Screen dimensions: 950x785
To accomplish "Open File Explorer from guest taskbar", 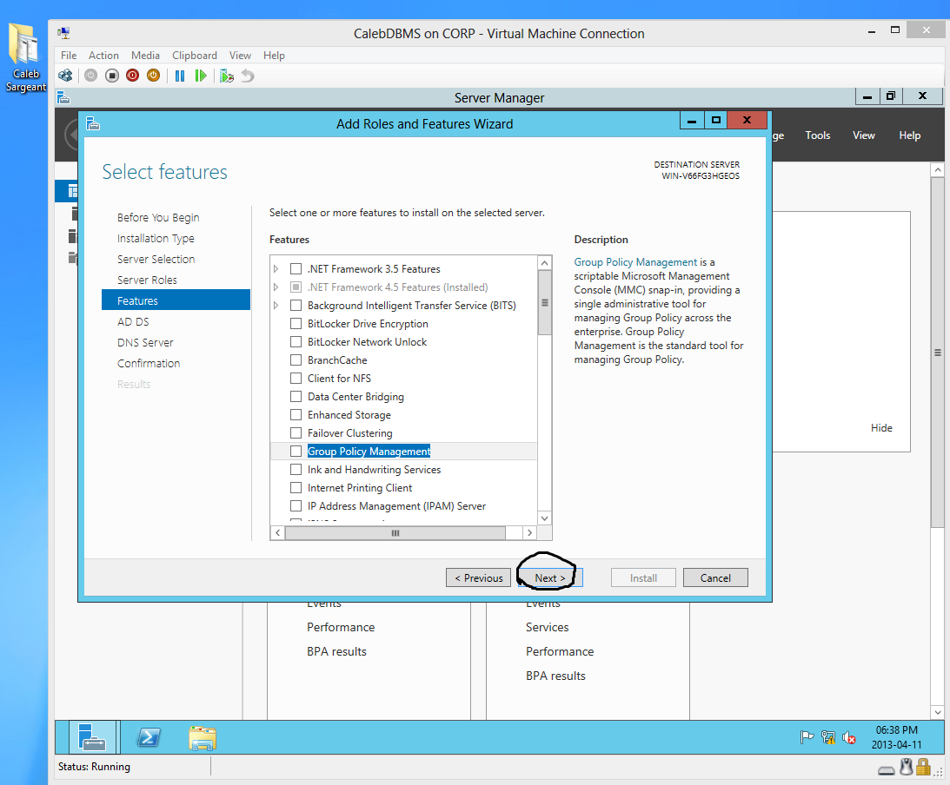I will [x=203, y=738].
